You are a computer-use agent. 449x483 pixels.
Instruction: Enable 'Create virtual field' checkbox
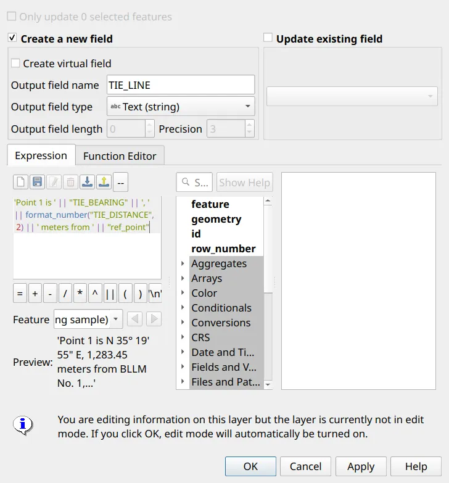[x=15, y=63]
